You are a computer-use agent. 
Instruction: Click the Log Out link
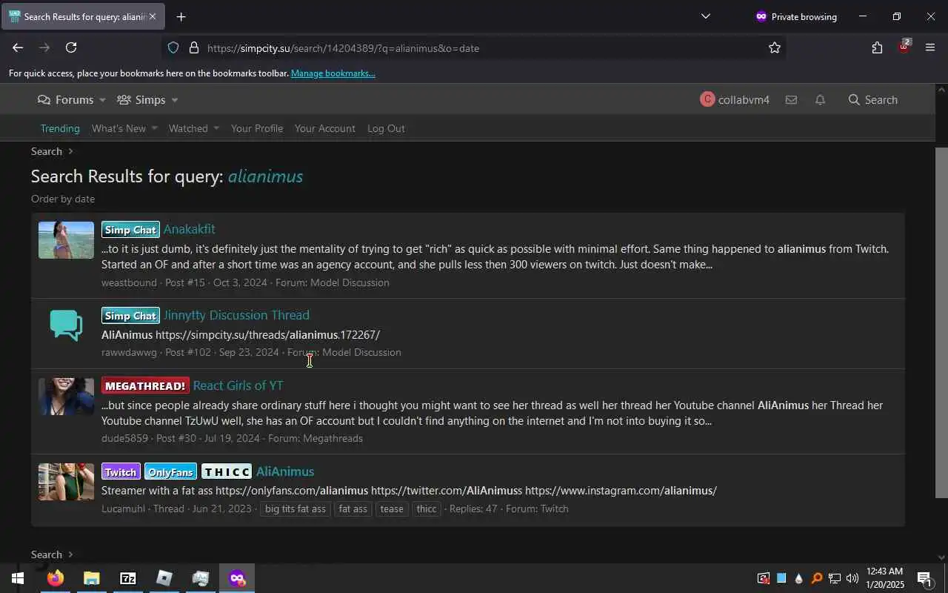(386, 128)
